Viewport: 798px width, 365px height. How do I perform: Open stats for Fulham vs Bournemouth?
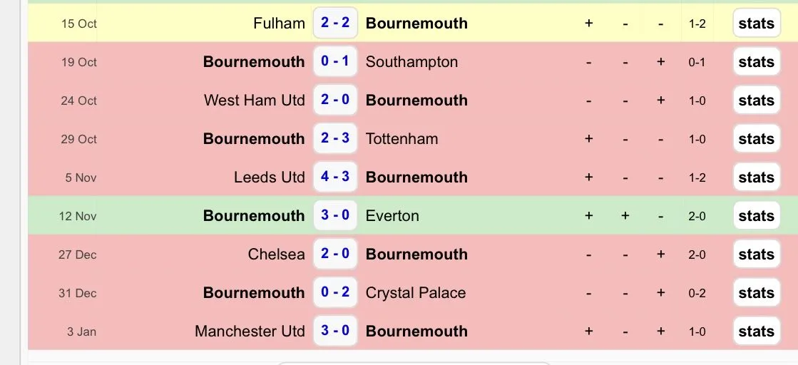756,24
